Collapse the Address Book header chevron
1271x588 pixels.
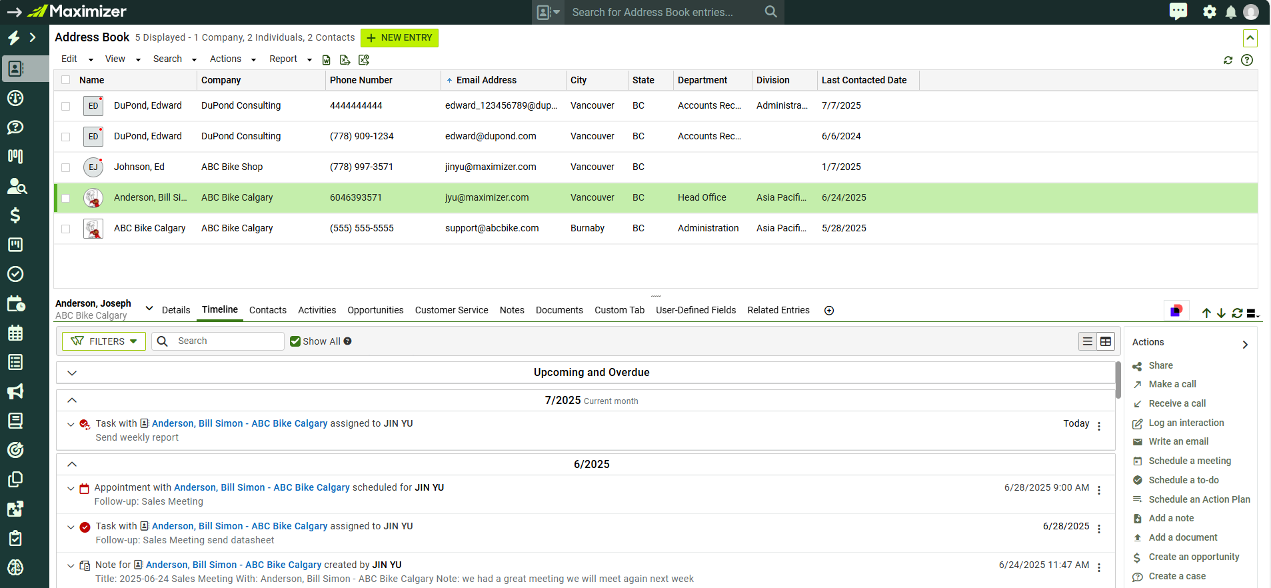[1250, 38]
